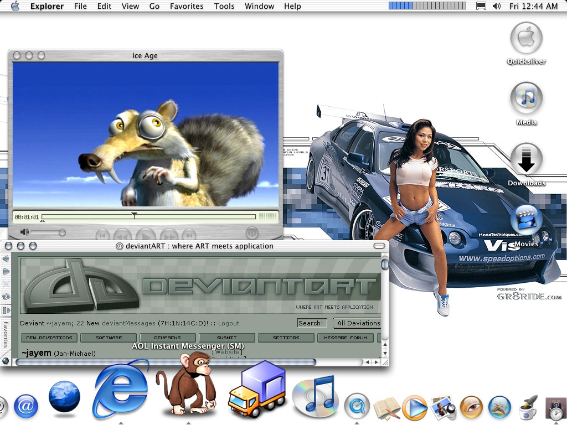Fast forward the Ice Age movie
The height and width of the screenshot is (425, 567).
pyautogui.click(x=168, y=235)
